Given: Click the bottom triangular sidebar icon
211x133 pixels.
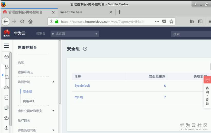Looking at the screenshot, I should 6,128.
